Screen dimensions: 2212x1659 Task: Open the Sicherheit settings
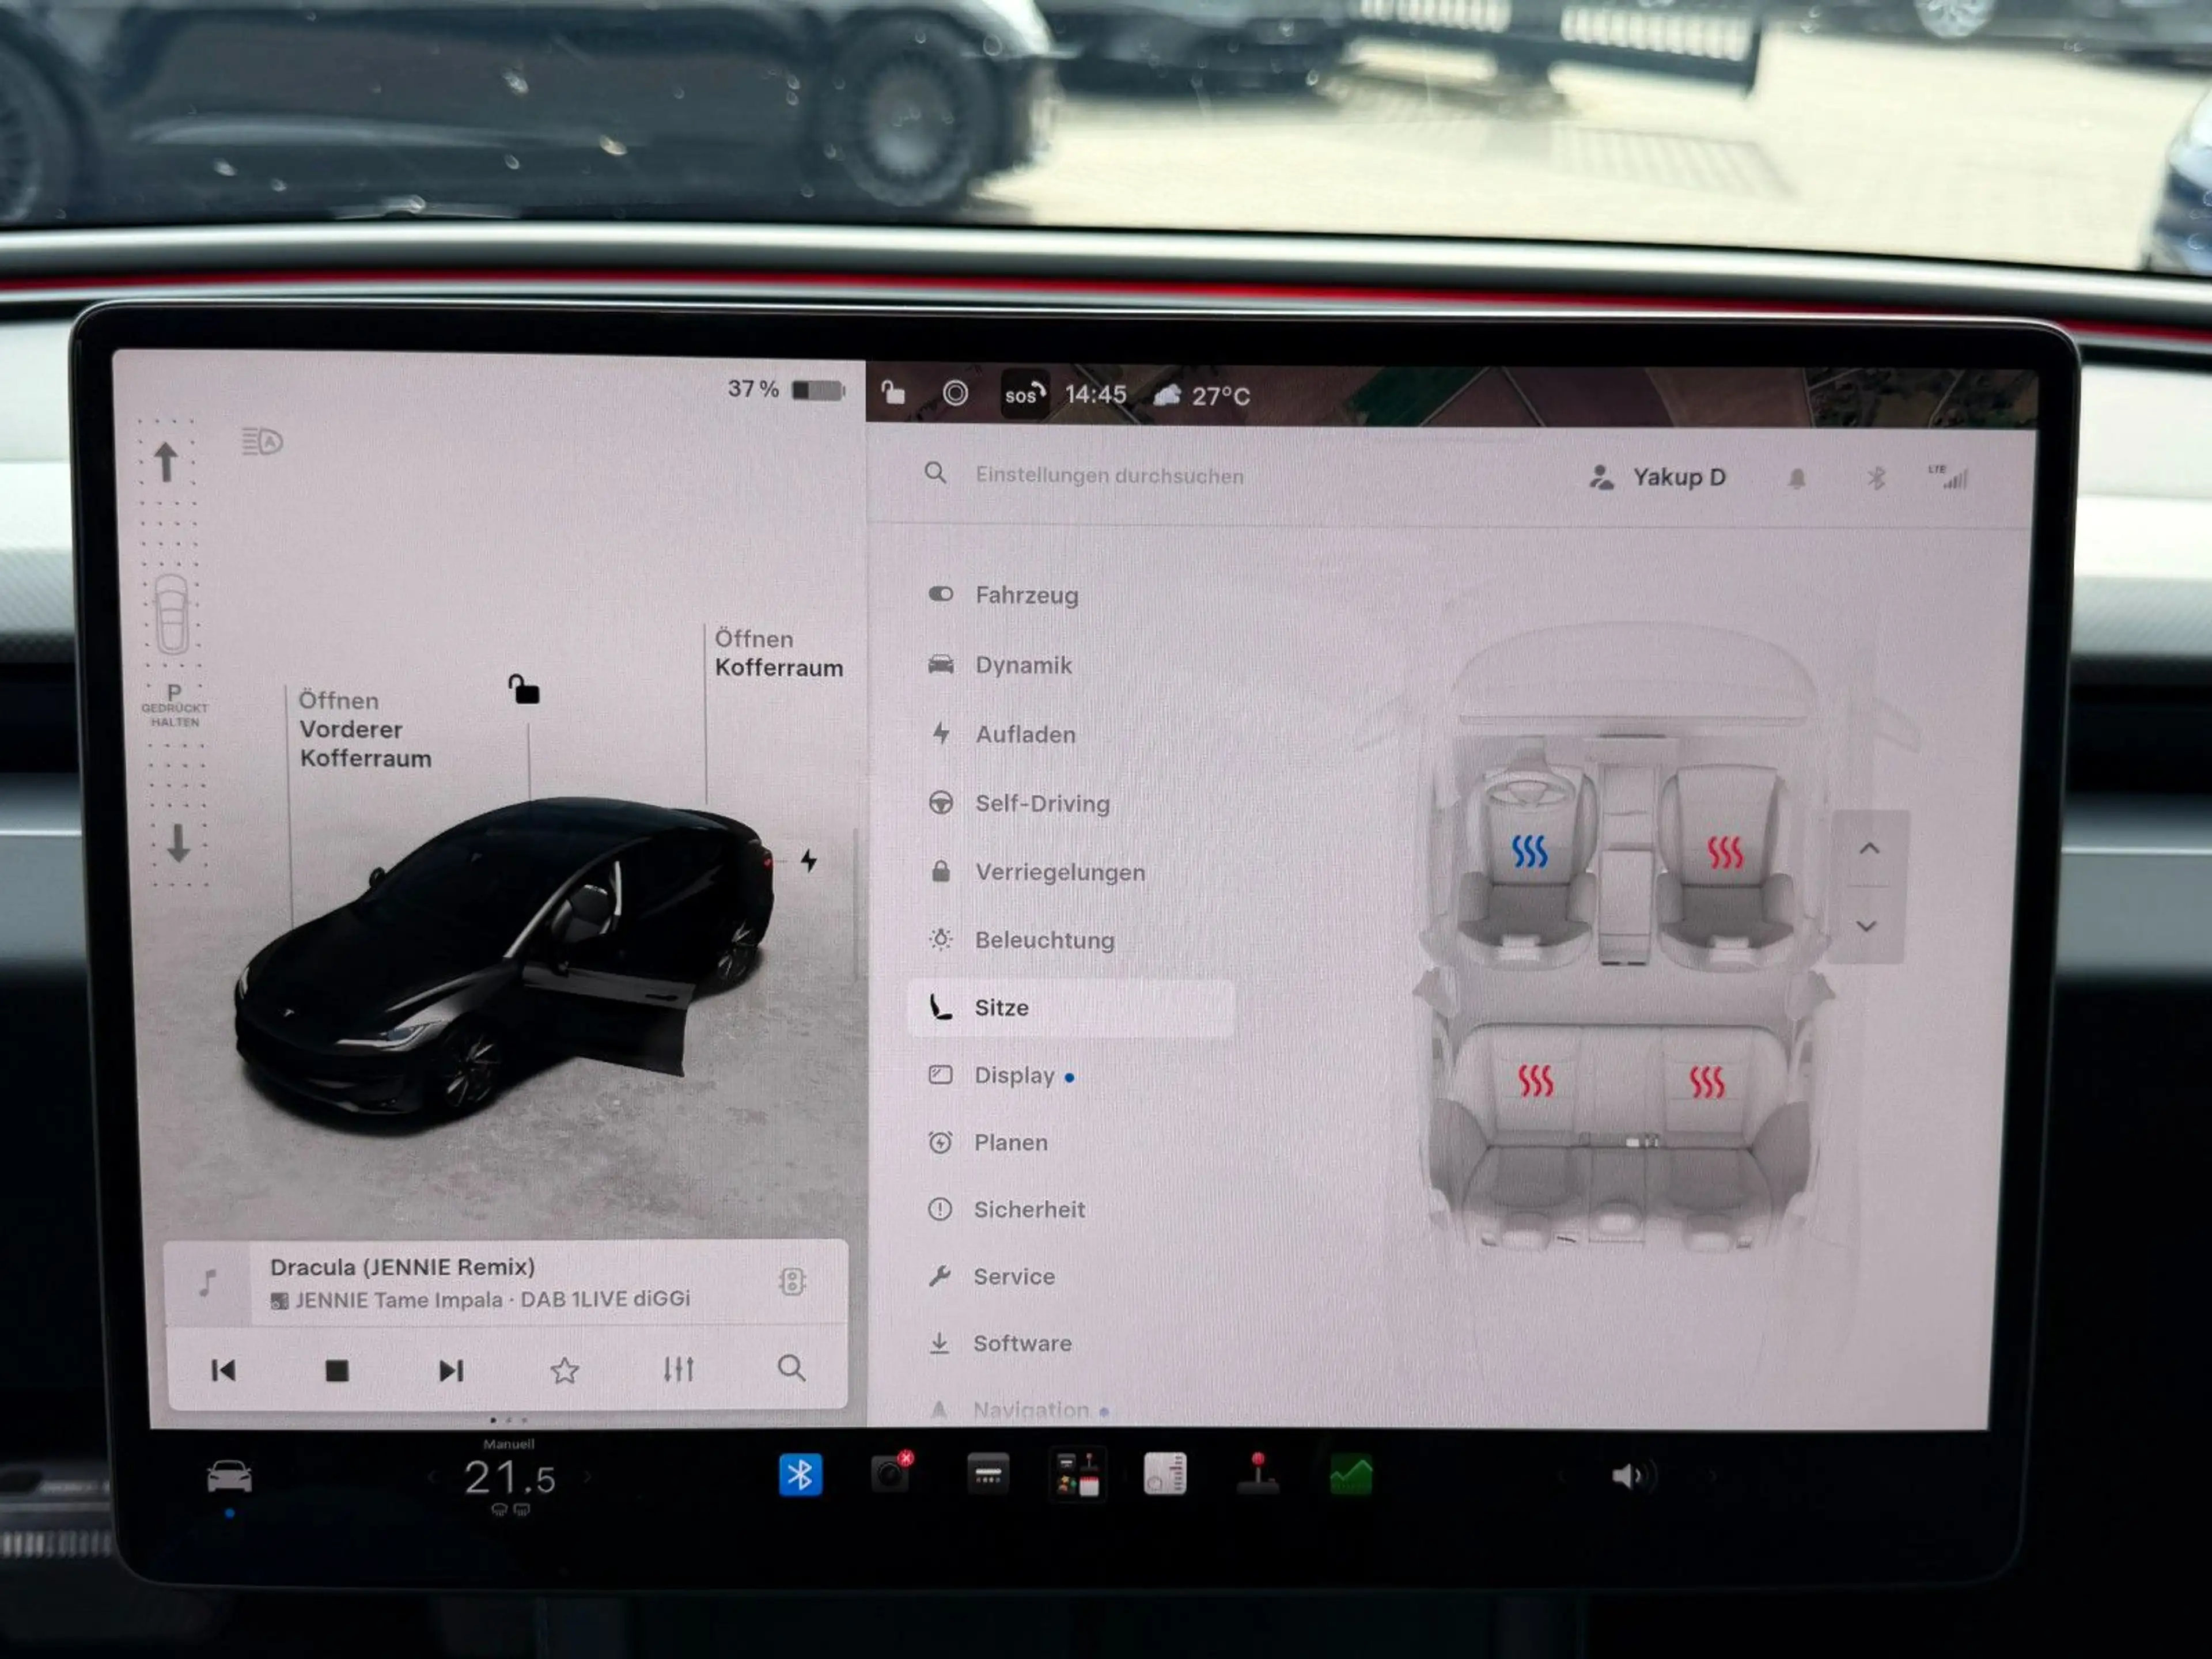click(x=1006, y=1209)
